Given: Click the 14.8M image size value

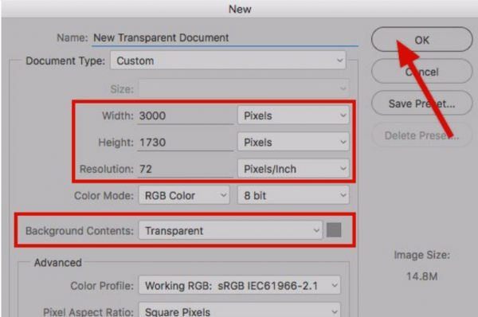Looking at the screenshot, I should [422, 276].
